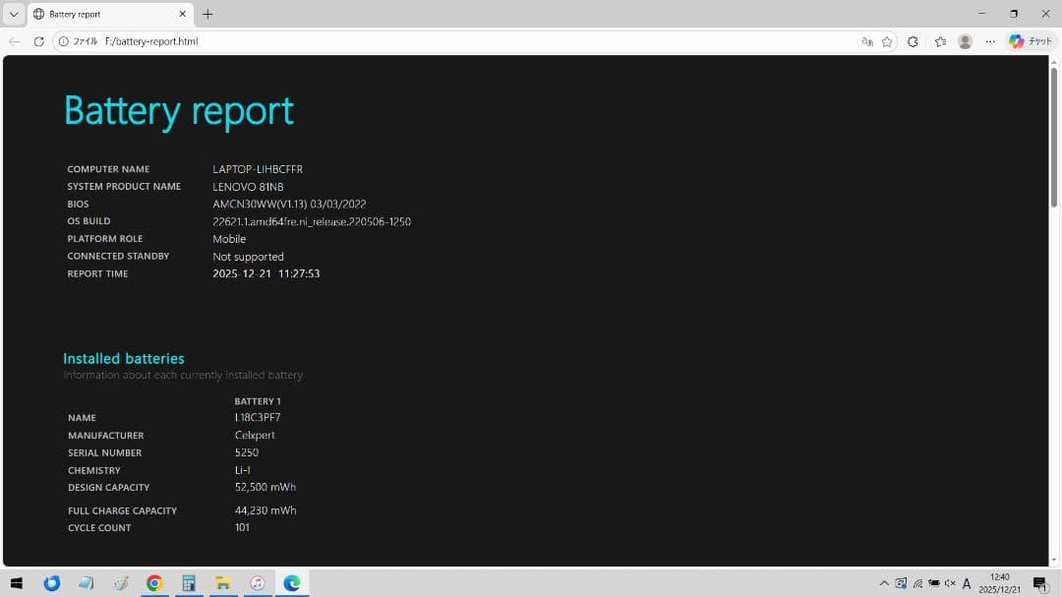
Task: Open the Extensions icon on the toolbar
Action: 913,41
